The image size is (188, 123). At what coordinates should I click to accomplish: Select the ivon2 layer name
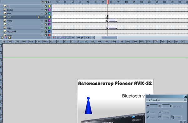click(9, 21)
